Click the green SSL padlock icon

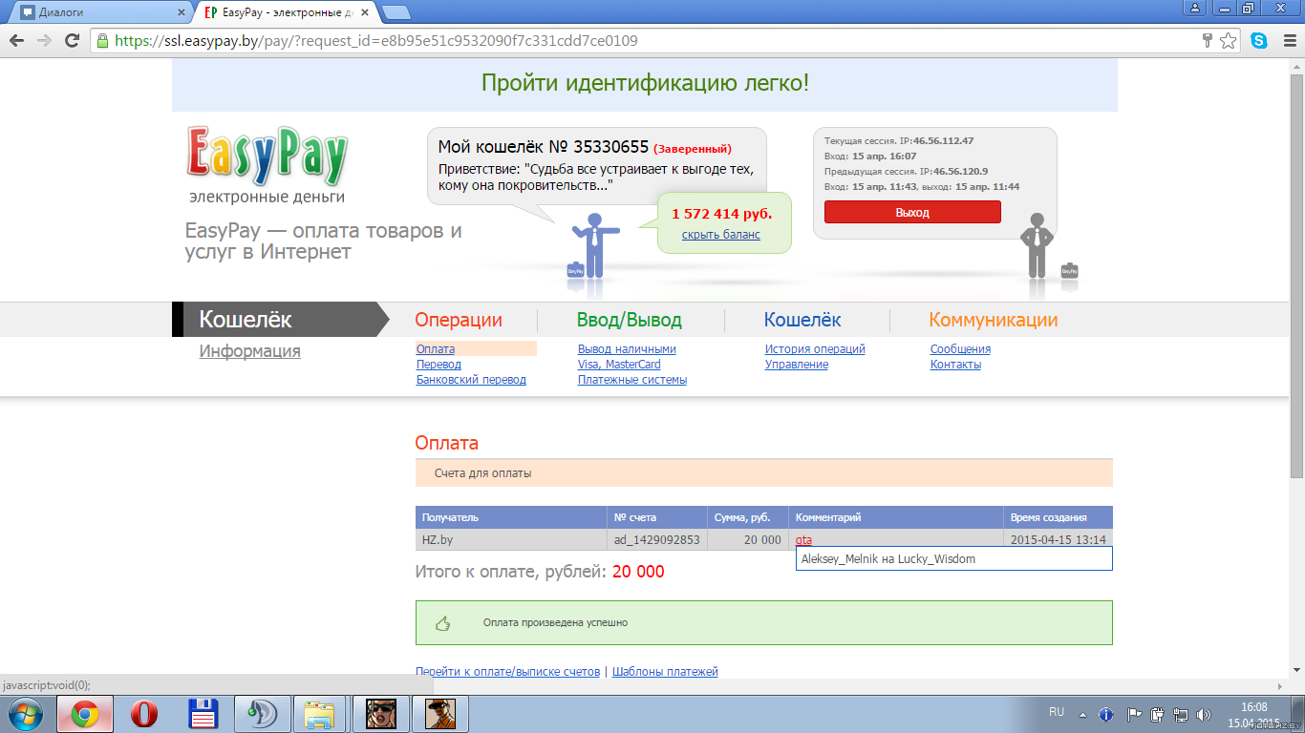(x=102, y=41)
